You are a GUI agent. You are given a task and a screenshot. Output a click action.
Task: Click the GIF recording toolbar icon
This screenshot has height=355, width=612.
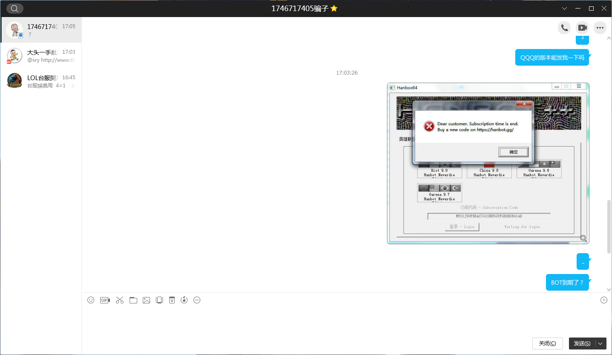coord(105,300)
